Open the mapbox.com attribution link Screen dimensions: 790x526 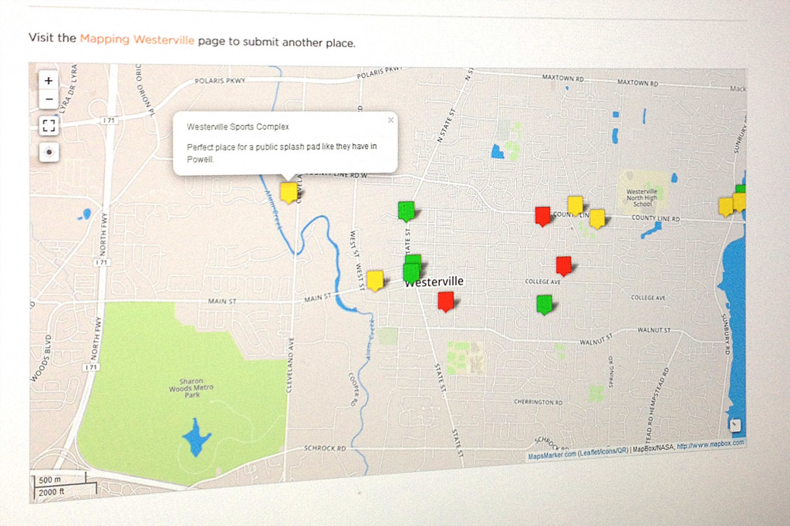[711, 444]
